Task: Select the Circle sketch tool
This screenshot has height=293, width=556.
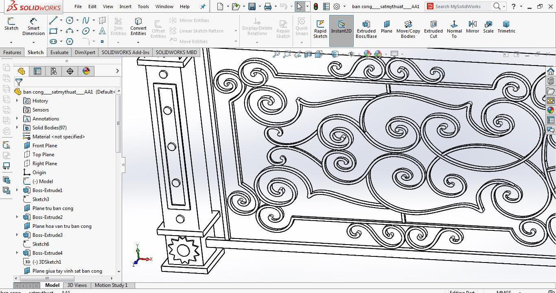Action: [x=70, y=20]
